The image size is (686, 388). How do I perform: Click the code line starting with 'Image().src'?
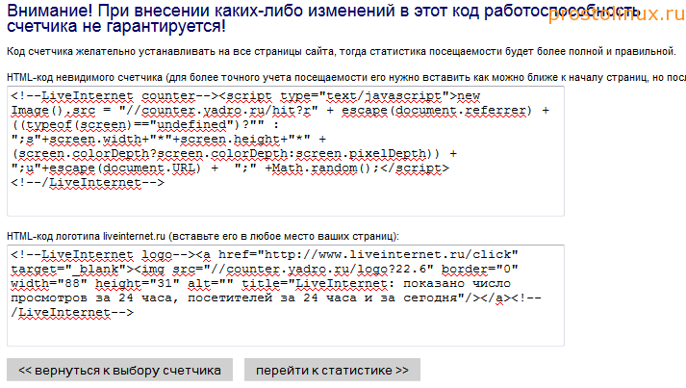click(x=280, y=111)
